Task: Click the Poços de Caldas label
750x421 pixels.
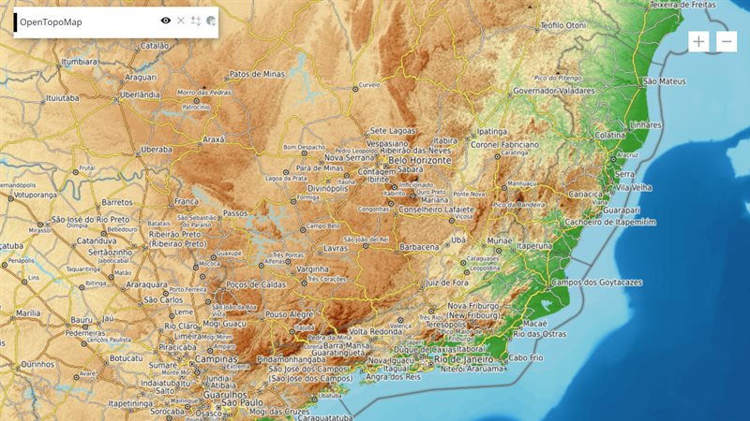Action: (x=256, y=284)
